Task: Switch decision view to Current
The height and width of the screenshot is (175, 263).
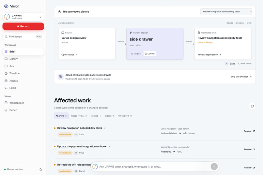Action: tap(150, 54)
